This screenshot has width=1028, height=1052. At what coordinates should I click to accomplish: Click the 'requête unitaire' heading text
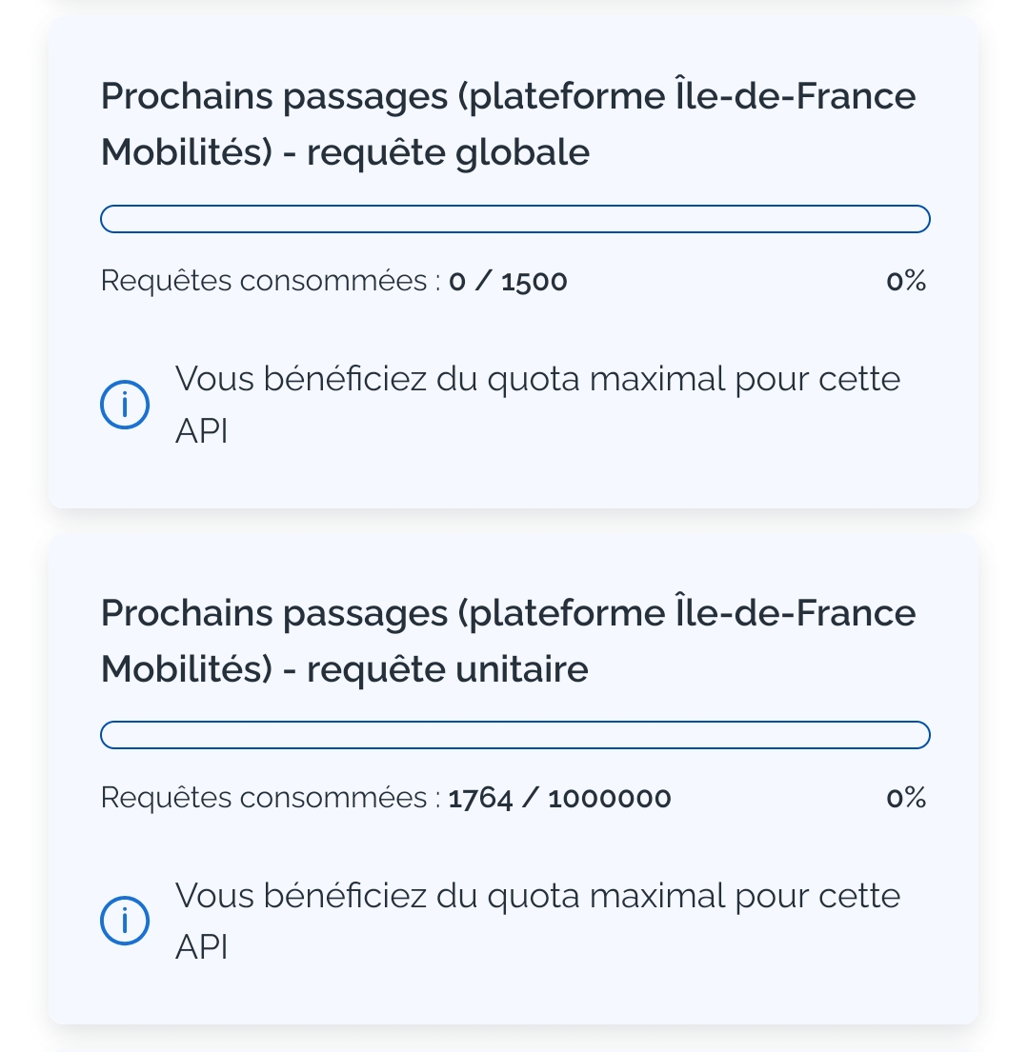(447, 669)
